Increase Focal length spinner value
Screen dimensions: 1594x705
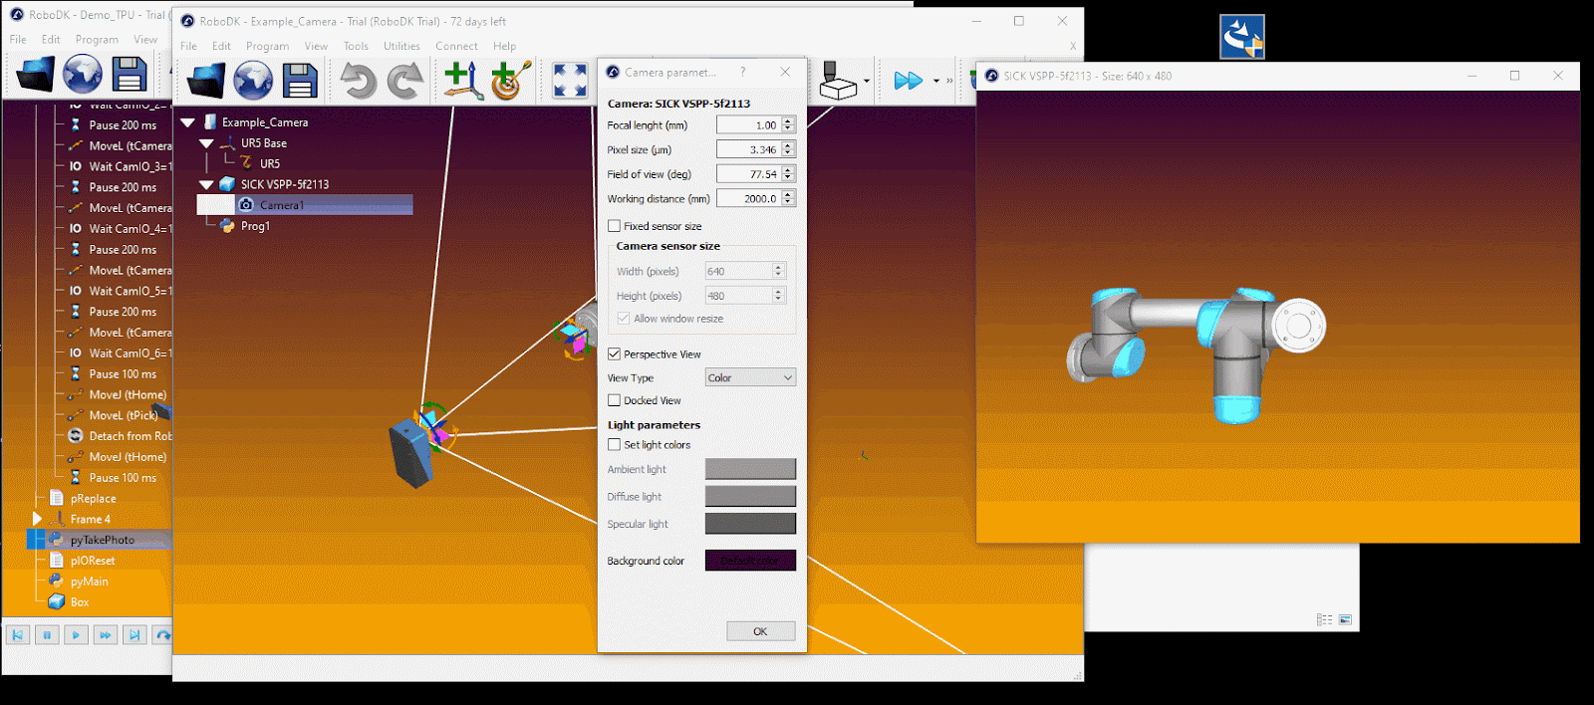788,120
